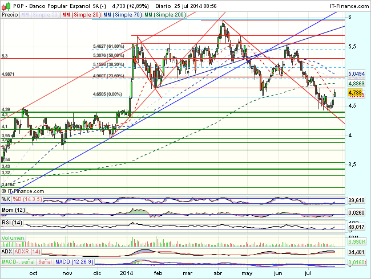Click the 4,9871 horizontal level label
The width and height of the screenshot is (371, 279).
click(8, 75)
